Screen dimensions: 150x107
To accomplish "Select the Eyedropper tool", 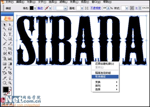I will [4, 68].
